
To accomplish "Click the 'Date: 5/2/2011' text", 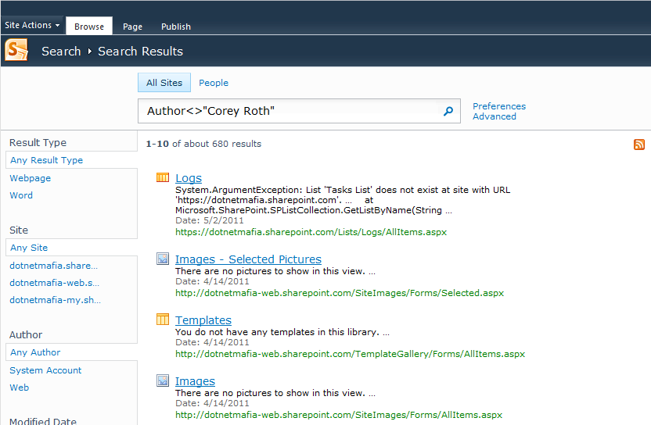I will (x=209, y=220).
